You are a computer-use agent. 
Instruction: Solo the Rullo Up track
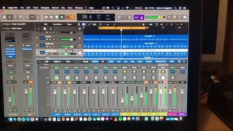tap(50, 47)
